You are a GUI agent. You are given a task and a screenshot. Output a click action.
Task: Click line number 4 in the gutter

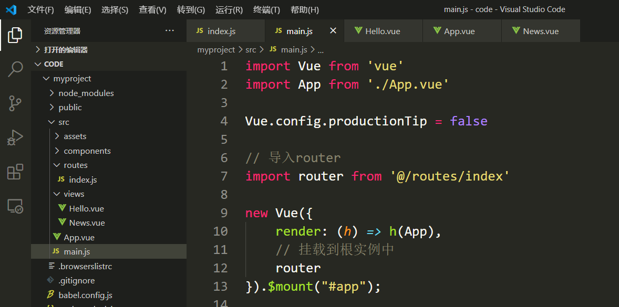(224, 121)
